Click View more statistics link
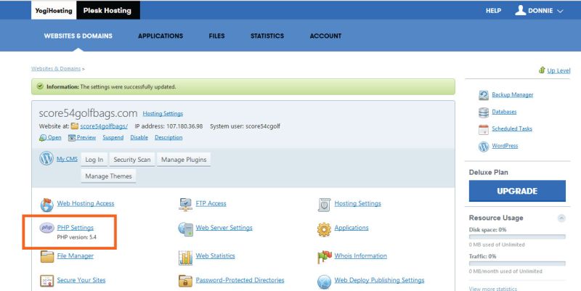 (x=493, y=288)
